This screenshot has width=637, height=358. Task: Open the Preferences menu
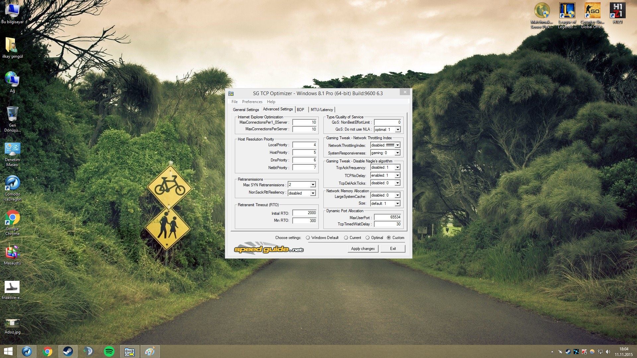[252, 102]
